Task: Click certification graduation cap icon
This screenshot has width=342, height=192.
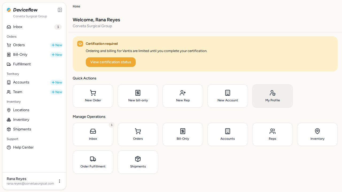Action: pyautogui.click(x=80, y=44)
